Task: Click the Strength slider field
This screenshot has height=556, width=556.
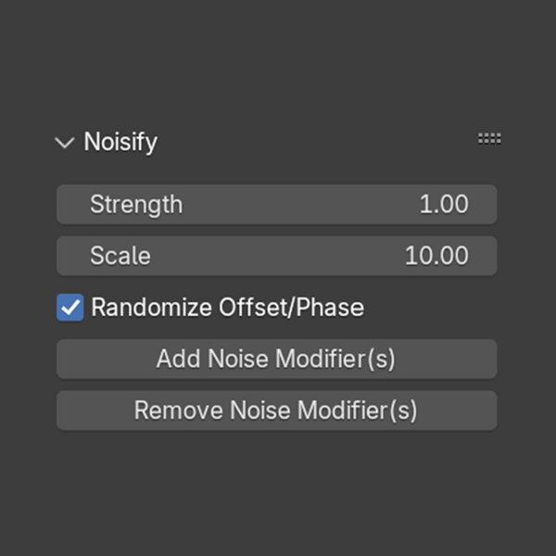Action: 276,205
